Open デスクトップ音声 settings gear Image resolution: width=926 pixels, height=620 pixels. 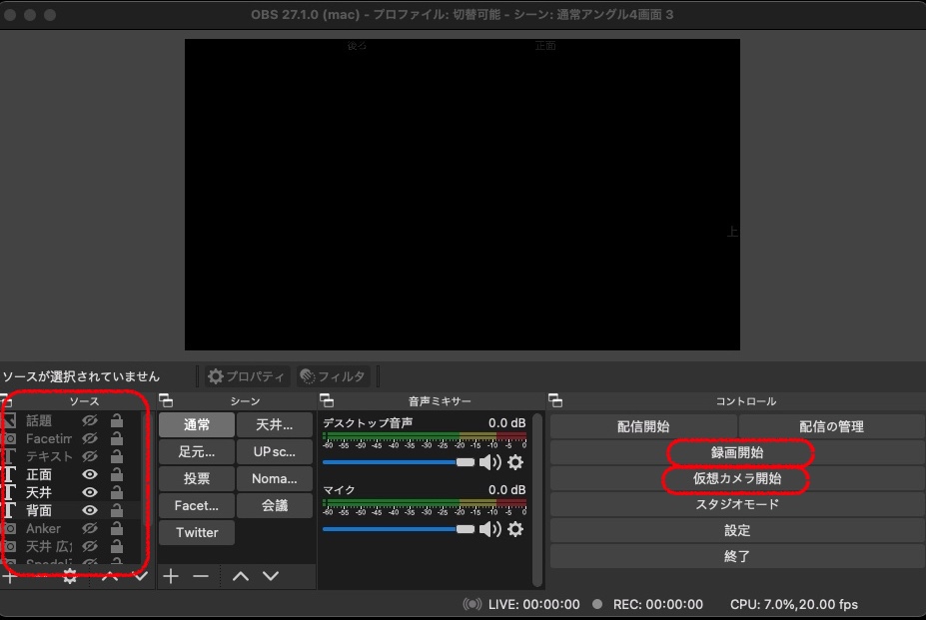[x=515, y=462]
